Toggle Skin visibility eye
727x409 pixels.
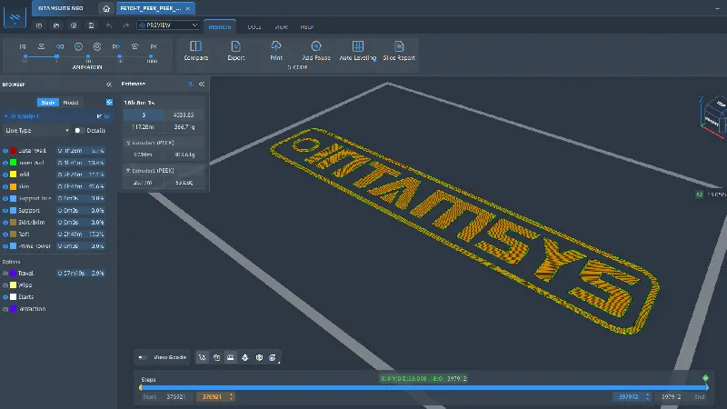[x=5, y=186]
